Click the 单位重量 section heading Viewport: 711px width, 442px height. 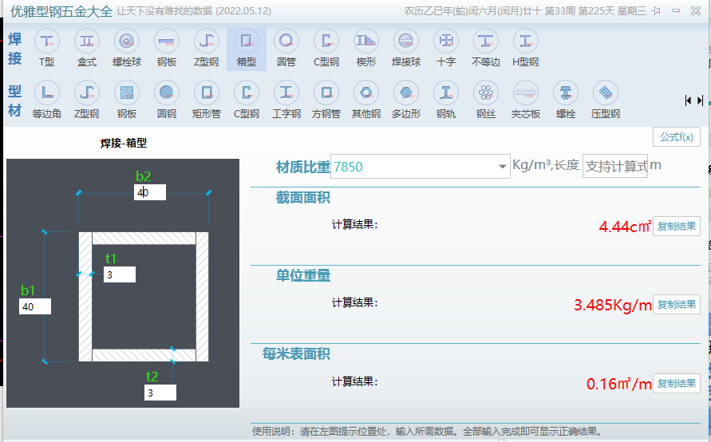(x=303, y=275)
